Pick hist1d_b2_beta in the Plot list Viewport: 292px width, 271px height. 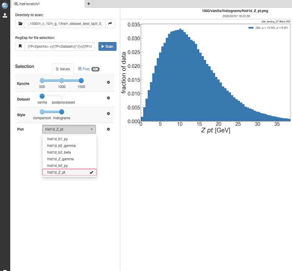tap(59, 152)
